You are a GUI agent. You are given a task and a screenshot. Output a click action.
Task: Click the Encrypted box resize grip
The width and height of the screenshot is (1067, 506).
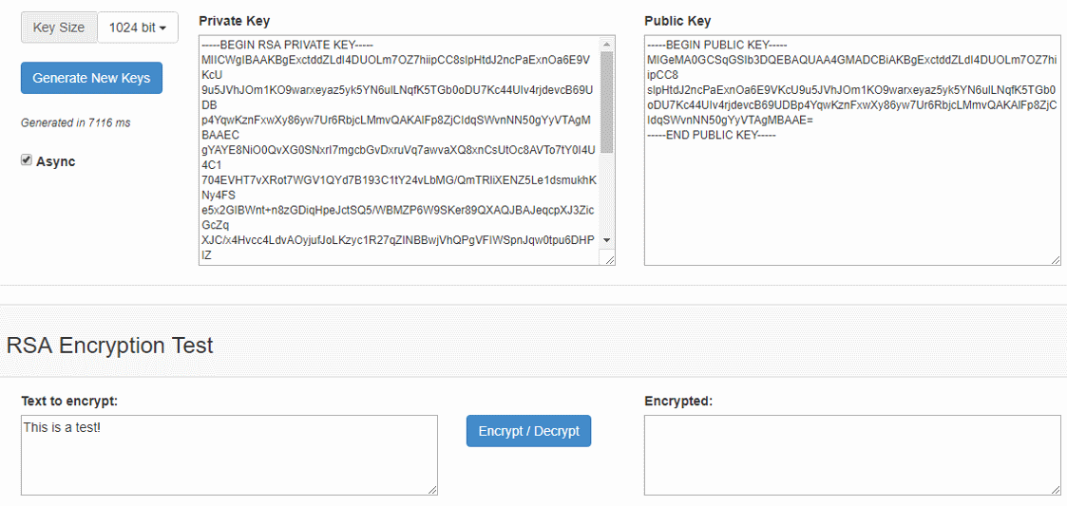1055,489
